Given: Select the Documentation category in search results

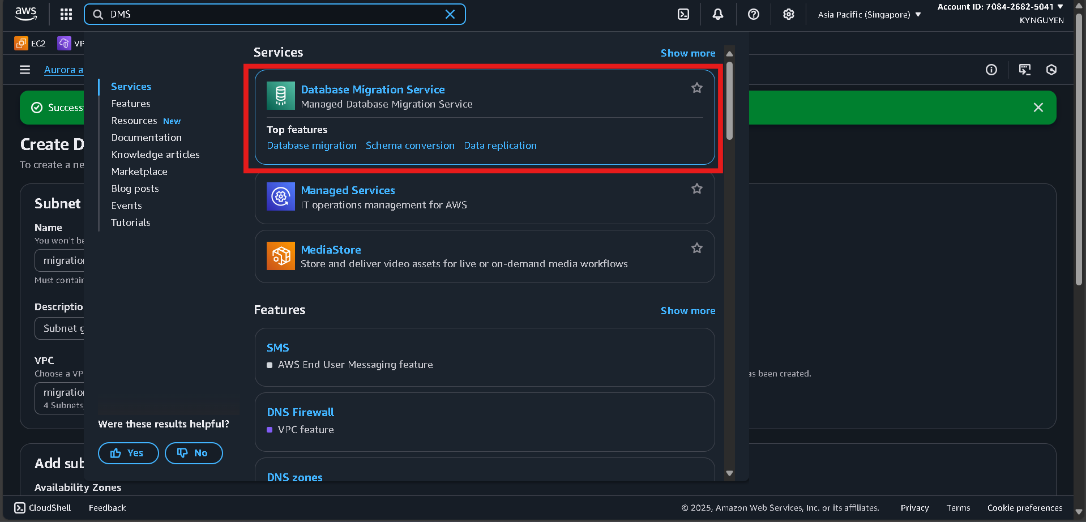Looking at the screenshot, I should click(146, 138).
